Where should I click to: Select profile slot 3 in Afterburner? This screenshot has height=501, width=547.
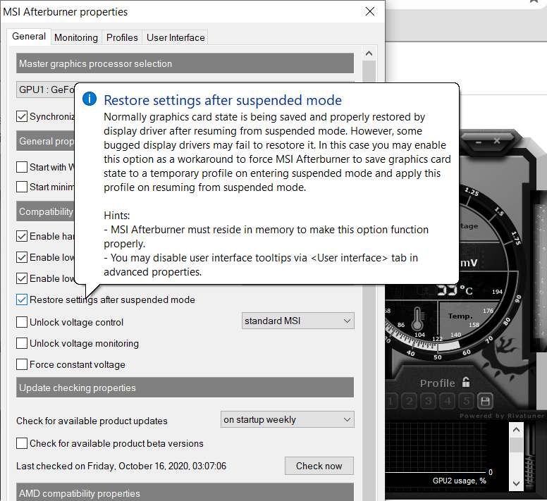pos(429,401)
